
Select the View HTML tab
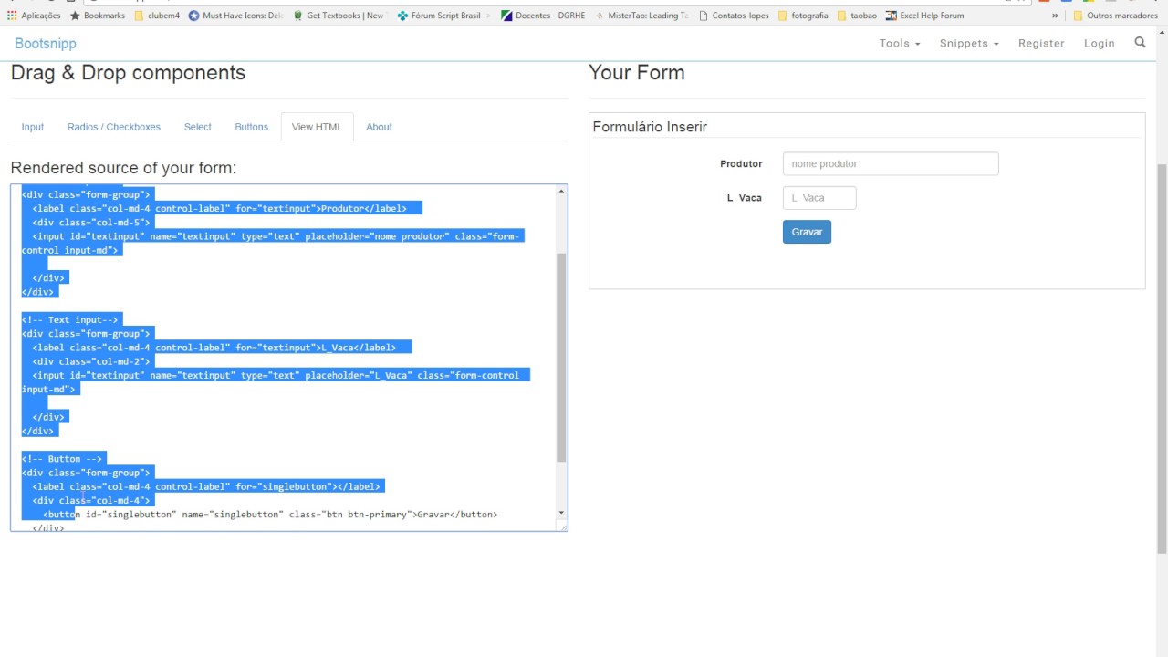pos(317,127)
